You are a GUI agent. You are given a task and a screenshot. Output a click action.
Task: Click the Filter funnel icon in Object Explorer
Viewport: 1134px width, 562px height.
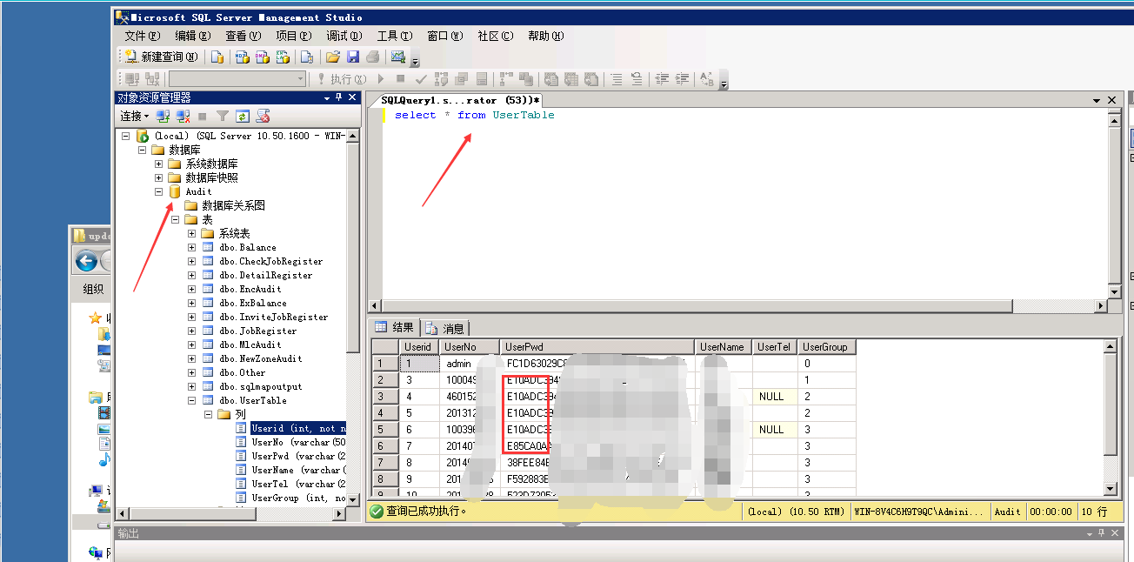tap(223, 116)
